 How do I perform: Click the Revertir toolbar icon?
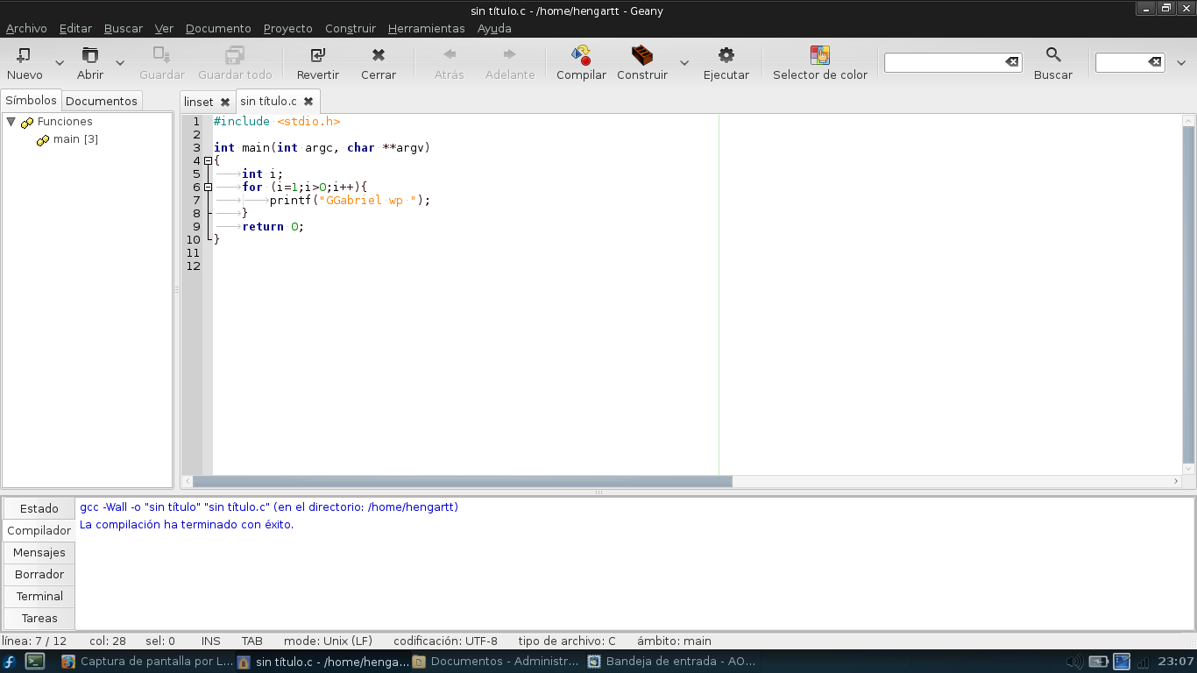pyautogui.click(x=317, y=55)
